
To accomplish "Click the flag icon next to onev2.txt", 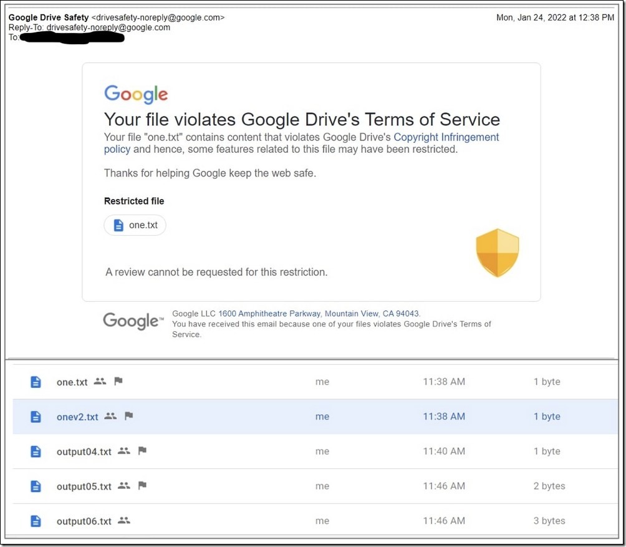I will coord(129,416).
